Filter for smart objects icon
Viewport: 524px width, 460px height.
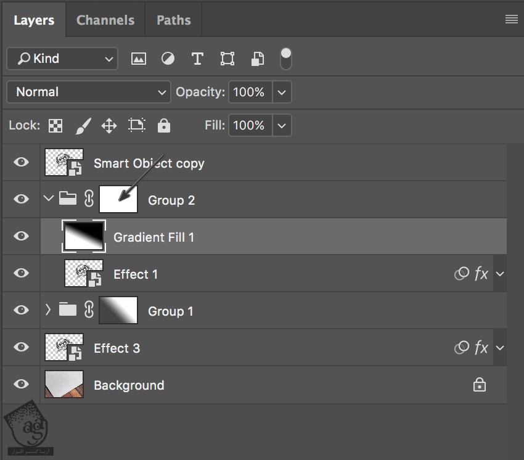pyautogui.click(x=258, y=59)
